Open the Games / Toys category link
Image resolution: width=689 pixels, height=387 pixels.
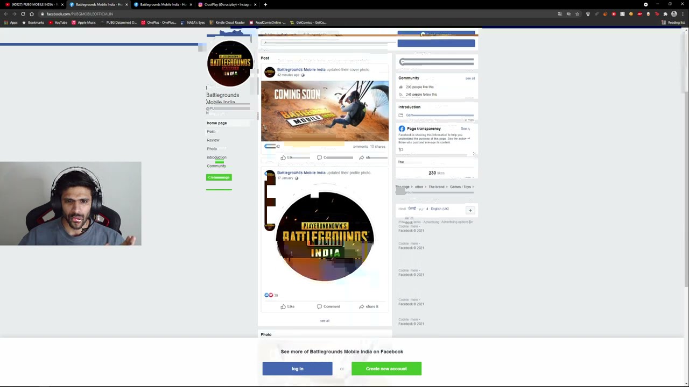(x=460, y=187)
